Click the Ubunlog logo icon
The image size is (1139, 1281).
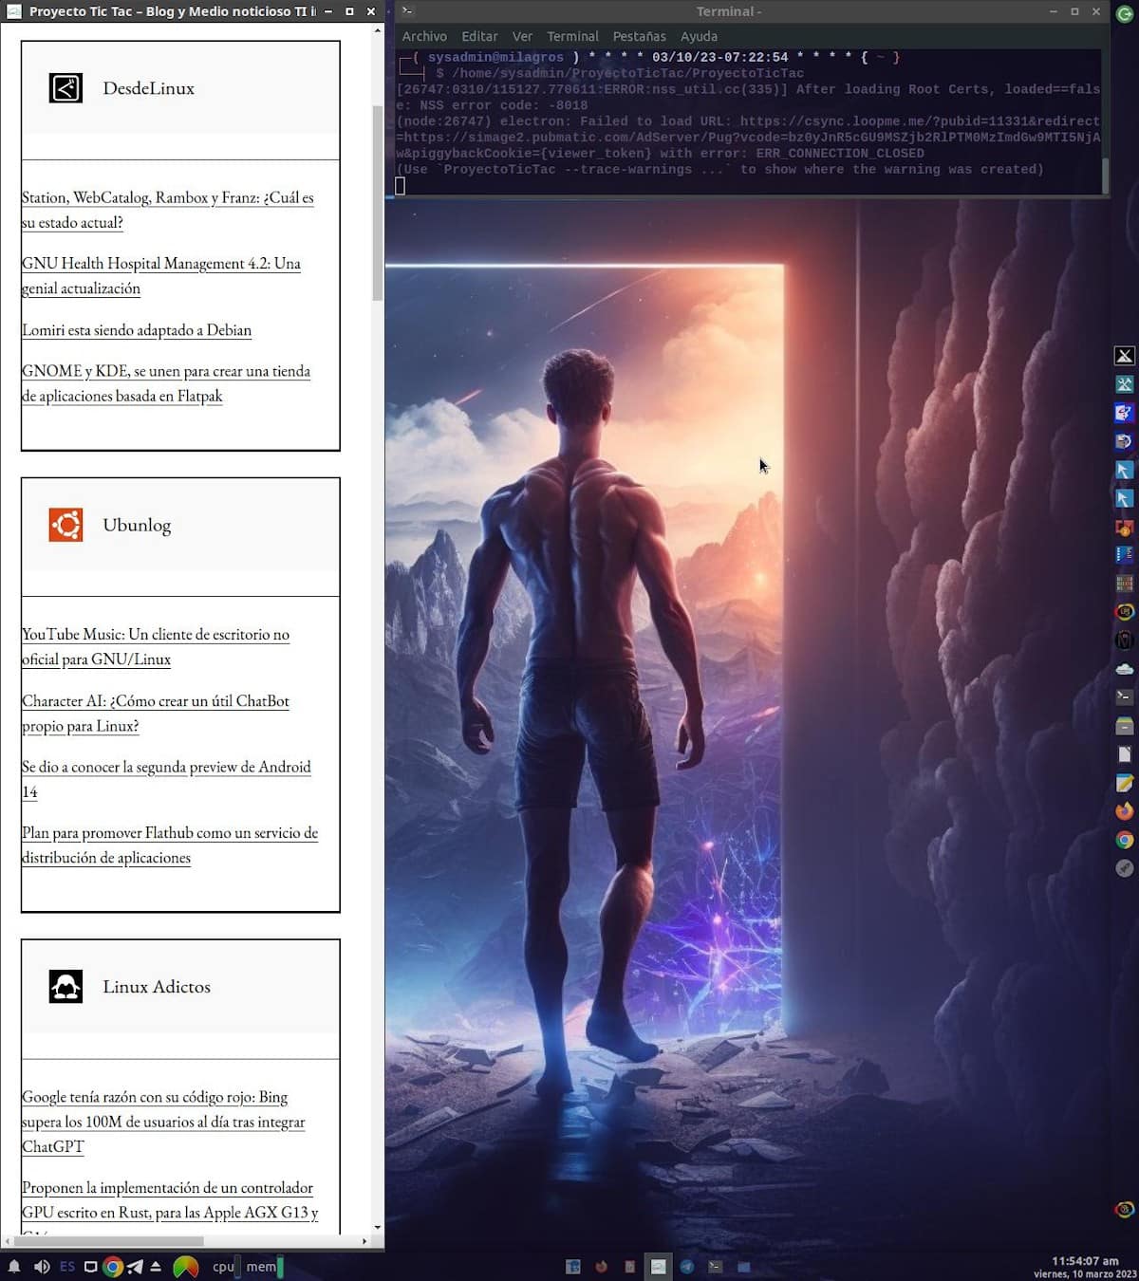[66, 524]
